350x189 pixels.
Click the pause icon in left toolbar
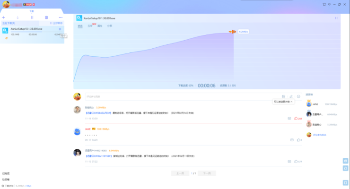(x=32, y=17)
